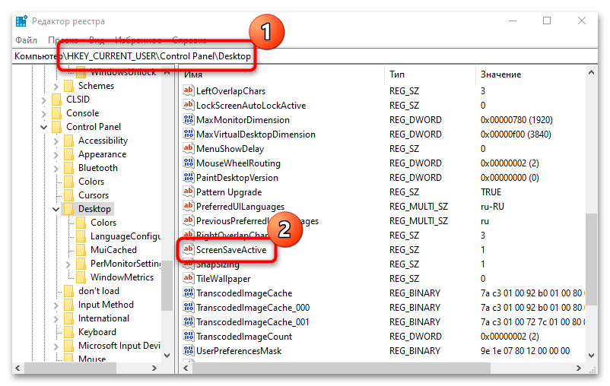Open the Файл menu

click(x=26, y=40)
